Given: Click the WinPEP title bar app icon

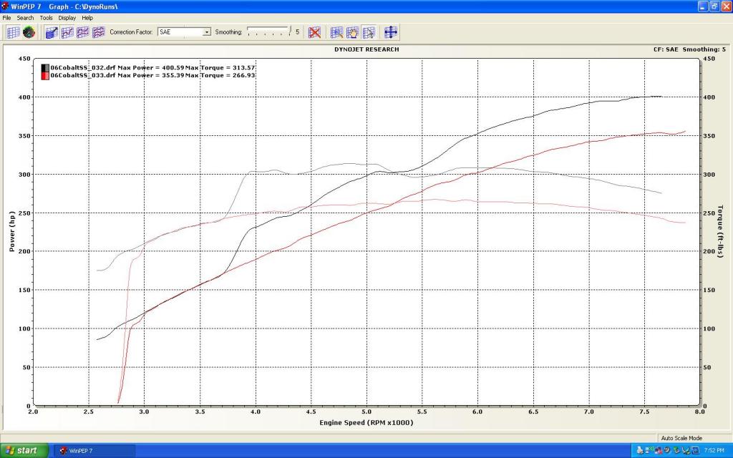Looking at the screenshot, I should (x=5, y=6).
